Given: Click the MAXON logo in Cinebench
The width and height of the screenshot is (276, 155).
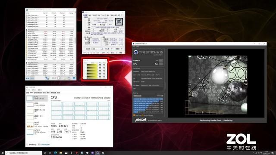Looking at the screenshot, I should (x=141, y=120).
